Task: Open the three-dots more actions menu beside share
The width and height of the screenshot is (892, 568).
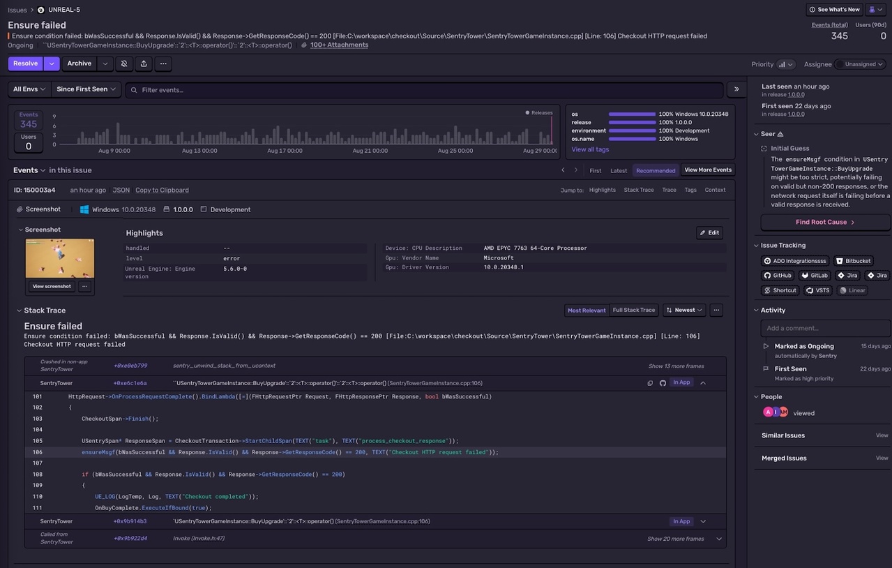Action: tap(163, 63)
